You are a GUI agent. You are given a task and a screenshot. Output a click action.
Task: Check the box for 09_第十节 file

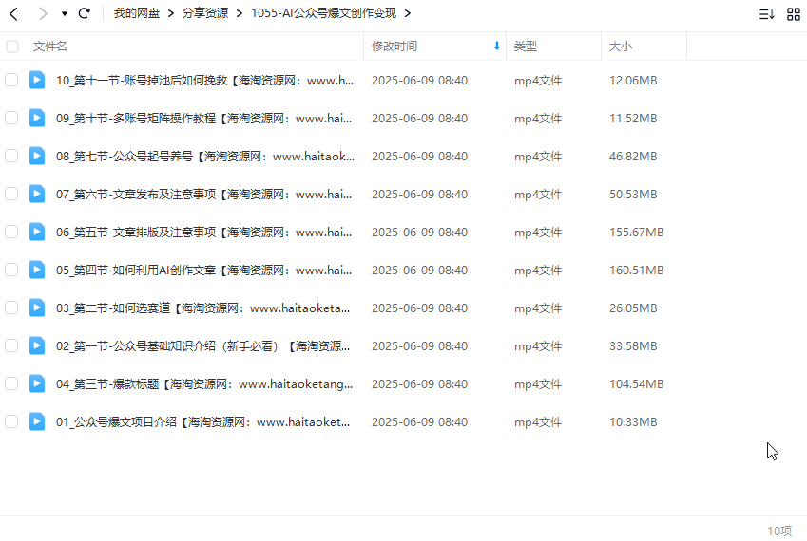(11, 119)
